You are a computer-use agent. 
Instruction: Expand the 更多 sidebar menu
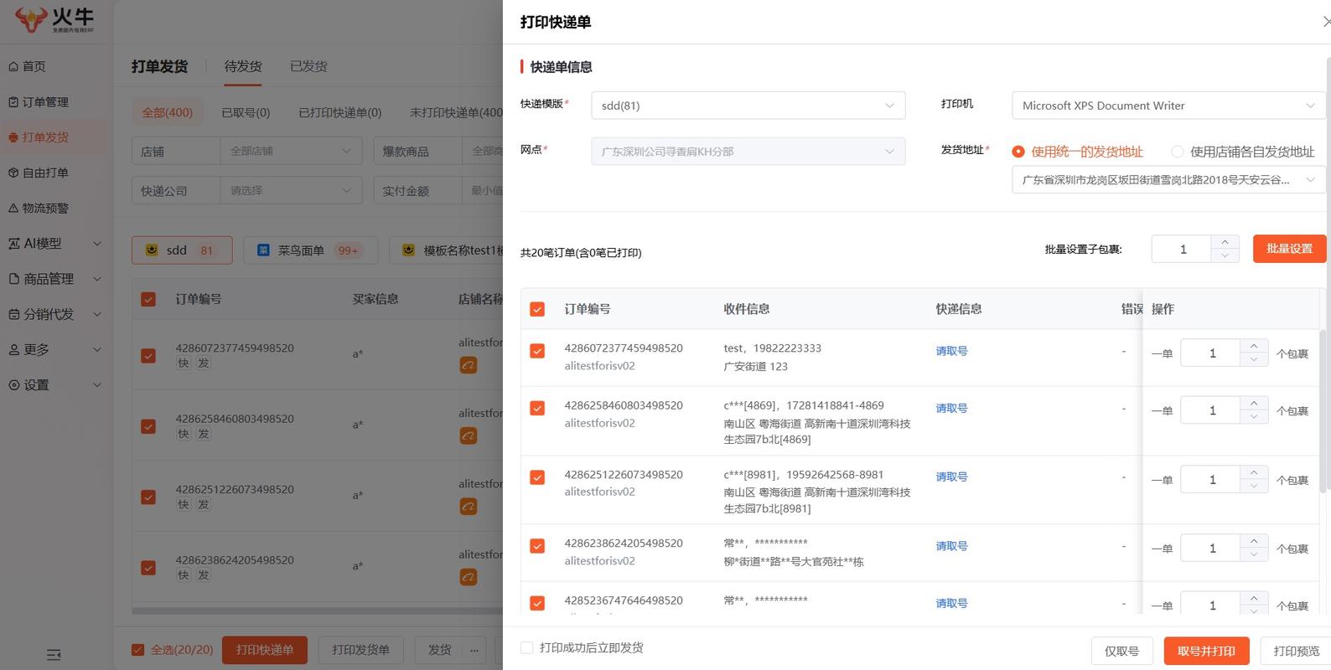coord(54,349)
